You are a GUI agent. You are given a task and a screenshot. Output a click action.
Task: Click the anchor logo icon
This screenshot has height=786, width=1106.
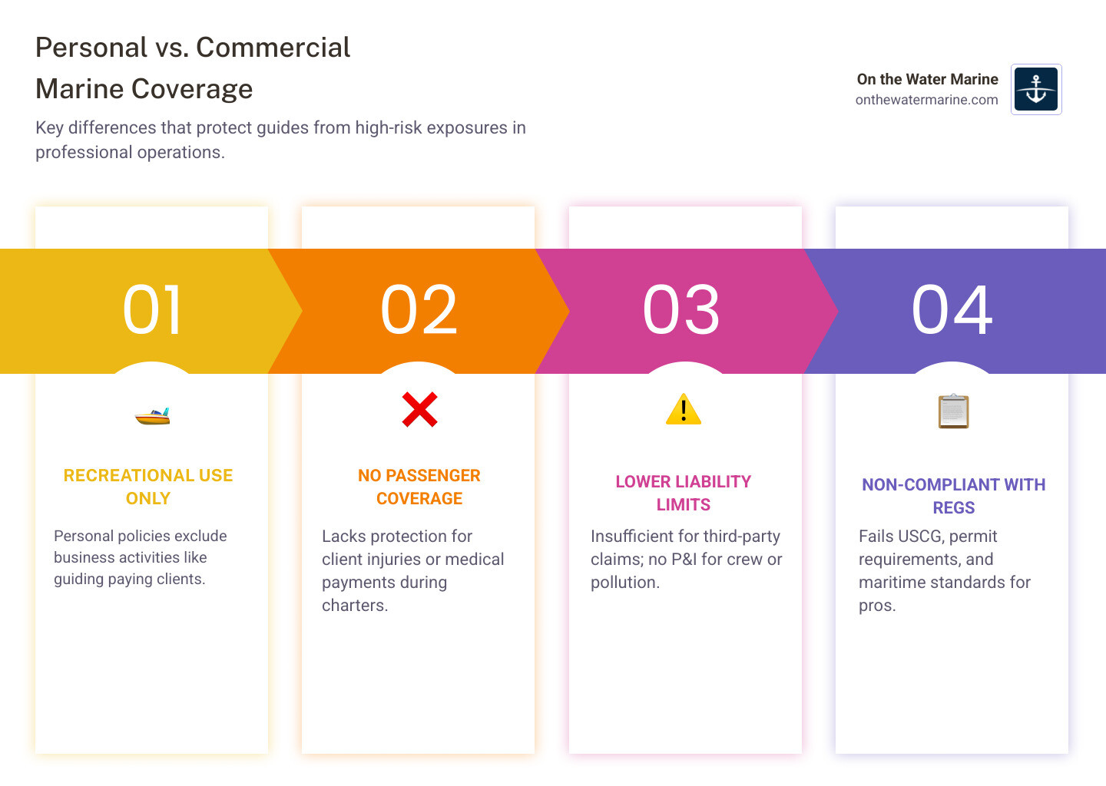click(x=1036, y=89)
